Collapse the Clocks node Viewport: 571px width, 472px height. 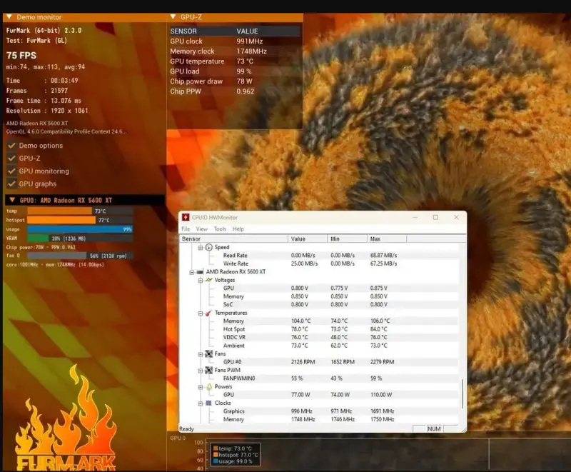tap(201, 403)
